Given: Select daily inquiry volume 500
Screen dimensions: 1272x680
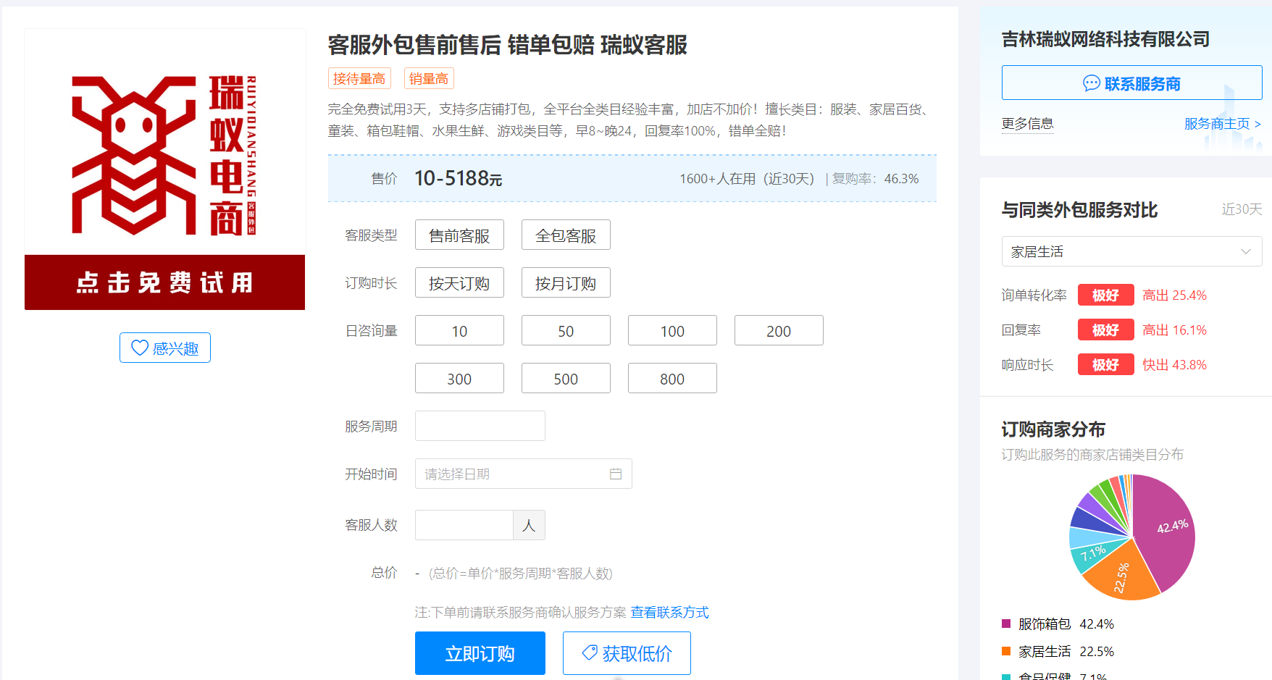Looking at the screenshot, I should [x=566, y=379].
